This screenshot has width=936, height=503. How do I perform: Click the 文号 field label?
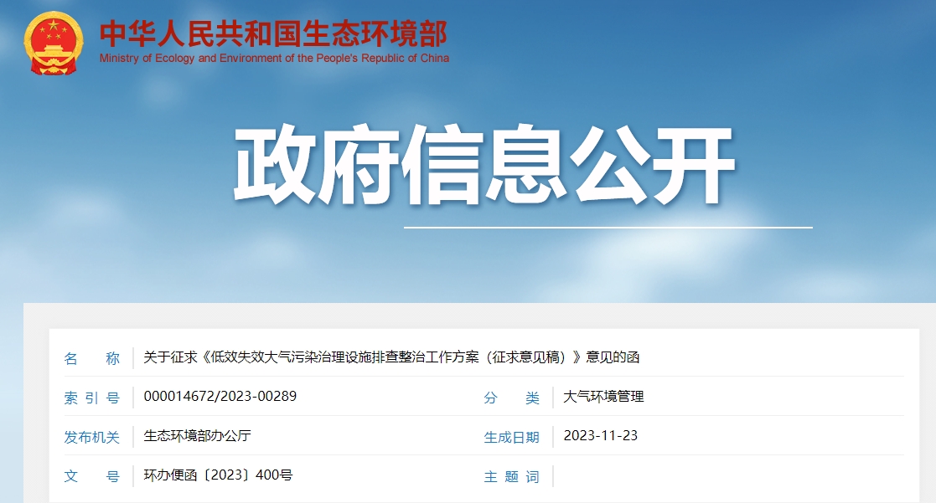coord(95,475)
